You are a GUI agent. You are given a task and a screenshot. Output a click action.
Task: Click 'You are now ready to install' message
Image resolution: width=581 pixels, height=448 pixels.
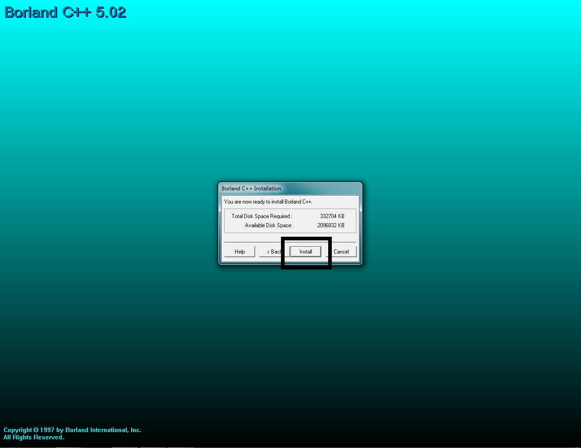268,202
